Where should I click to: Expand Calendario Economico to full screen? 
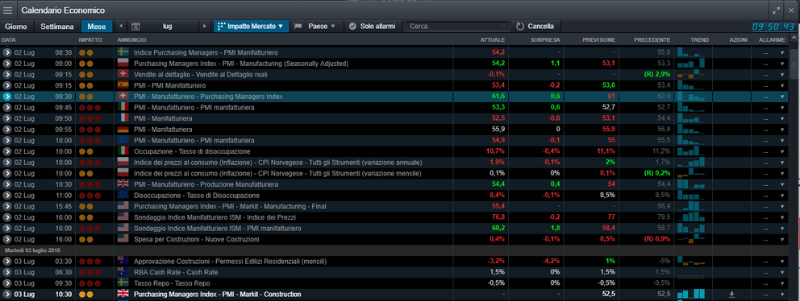777,10
